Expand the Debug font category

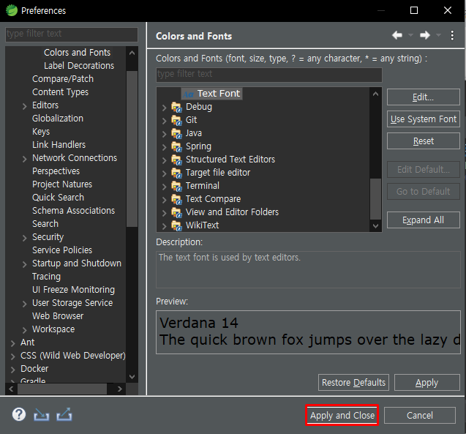(164, 108)
